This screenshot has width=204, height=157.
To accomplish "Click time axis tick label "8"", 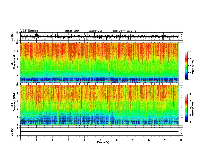I will pos(149,140).
